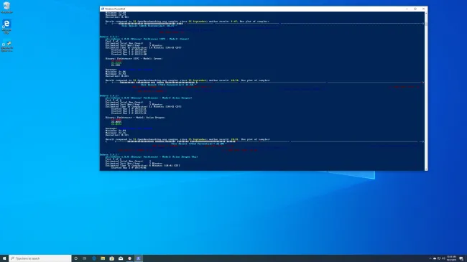Open the Windows Start menu
Image resolution: width=467 pixels, height=262 pixels.
pyautogui.click(x=4, y=258)
